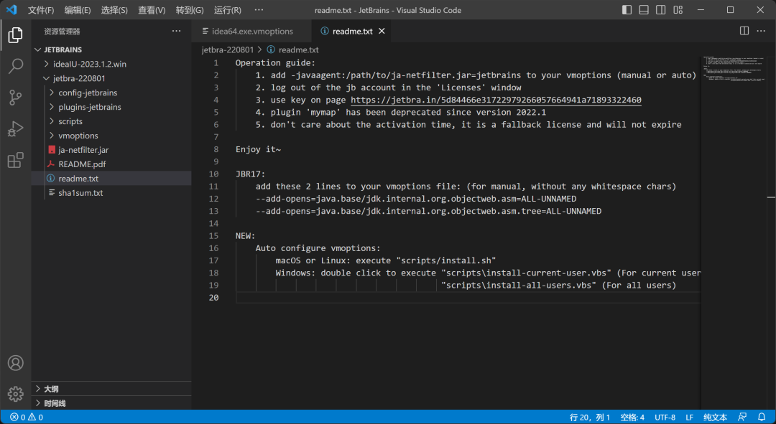The width and height of the screenshot is (776, 424).
Task: Click the feedback icon in status bar
Action: point(742,417)
